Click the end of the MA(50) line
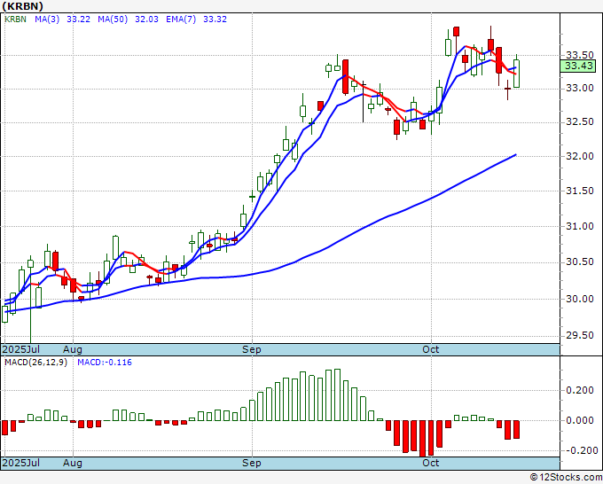This screenshot has height=484, width=603. 515,154
